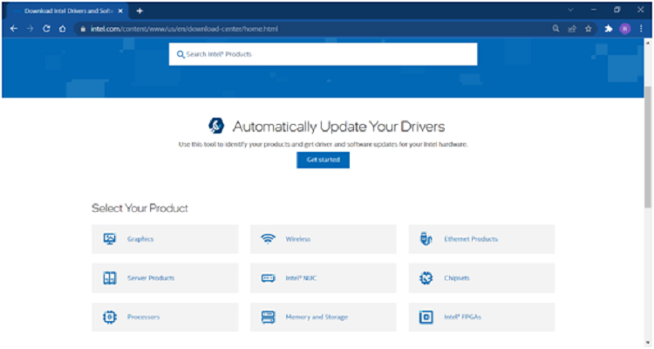Screen dimensions: 654x349
Task: Open the Wireless product link
Action: [298, 239]
